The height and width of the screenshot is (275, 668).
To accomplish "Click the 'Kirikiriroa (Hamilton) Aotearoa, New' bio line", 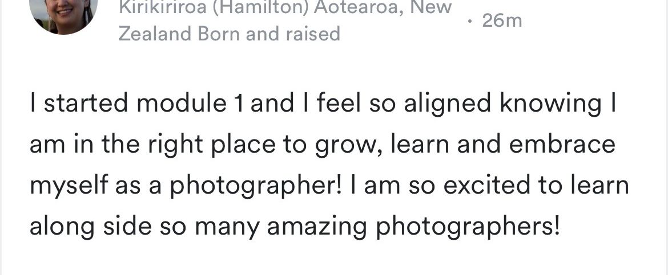I will pos(284,7).
